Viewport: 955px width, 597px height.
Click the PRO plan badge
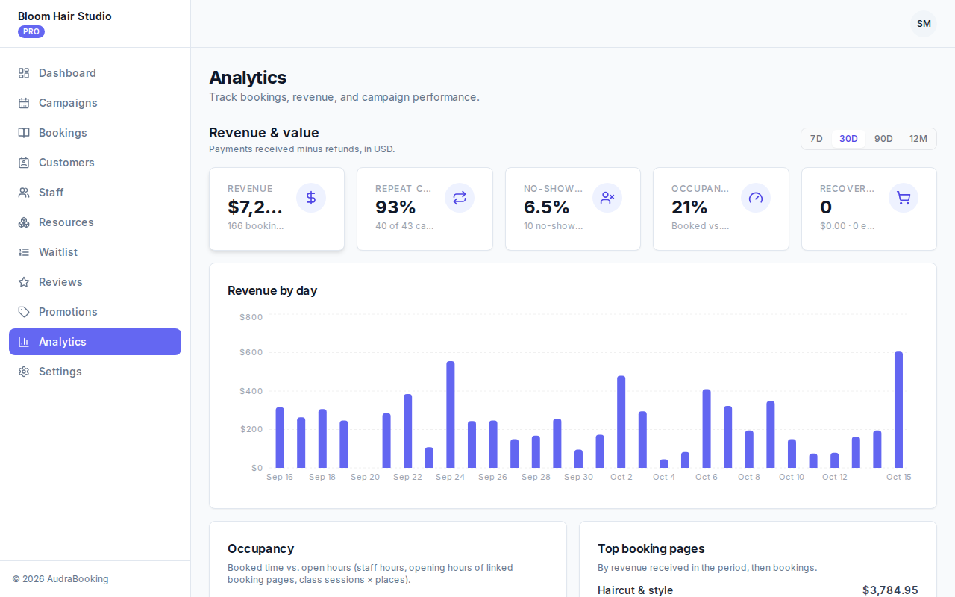pos(31,32)
